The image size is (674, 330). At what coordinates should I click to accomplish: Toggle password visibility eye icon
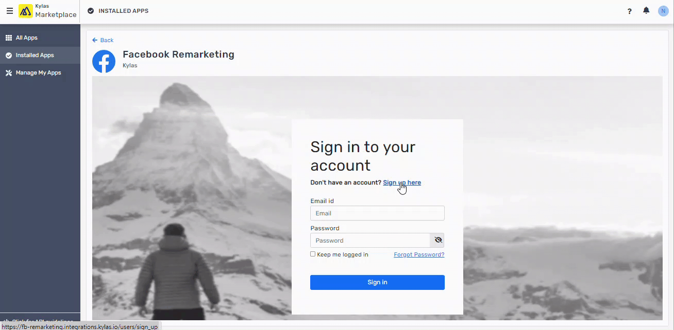[437, 240]
